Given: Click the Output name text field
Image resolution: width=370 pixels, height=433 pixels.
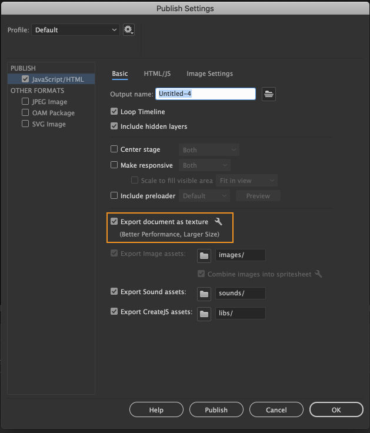Looking at the screenshot, I should (205, 94).
